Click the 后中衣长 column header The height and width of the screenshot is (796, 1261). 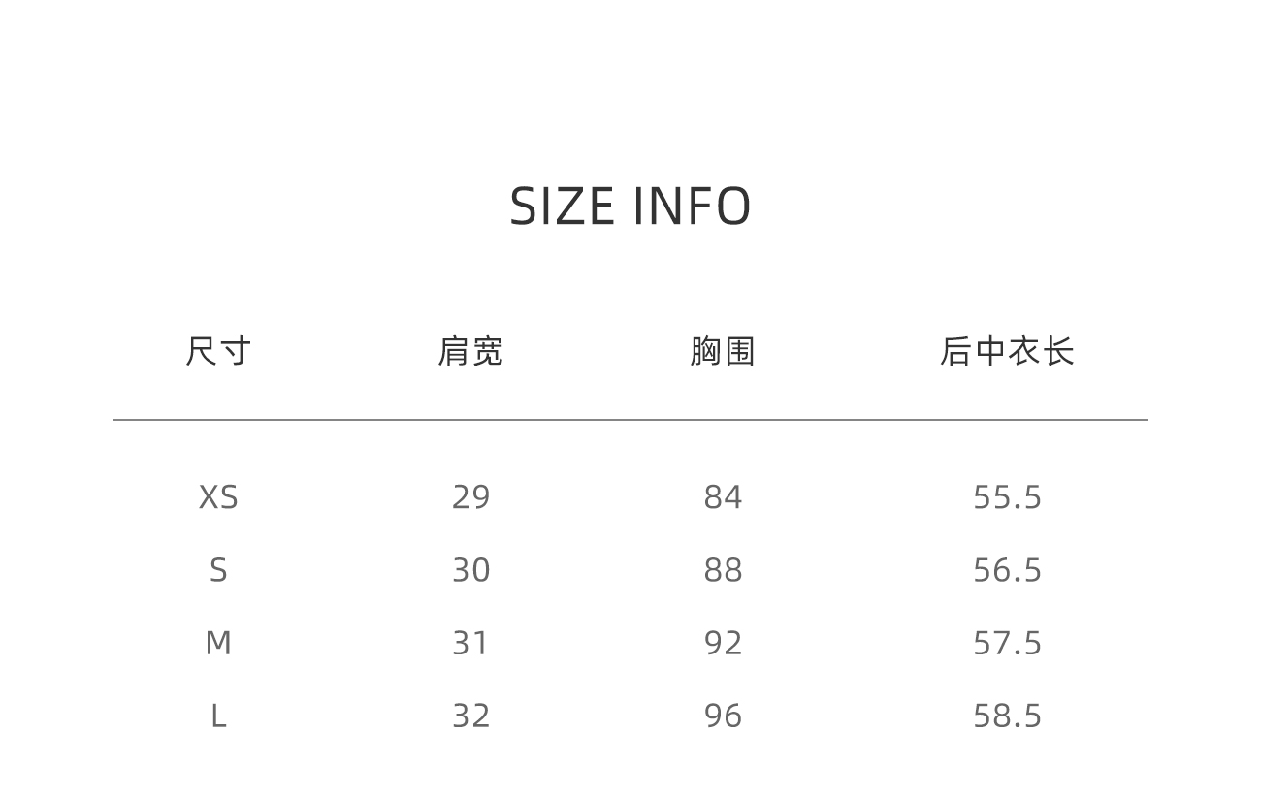coord(1007,351)
